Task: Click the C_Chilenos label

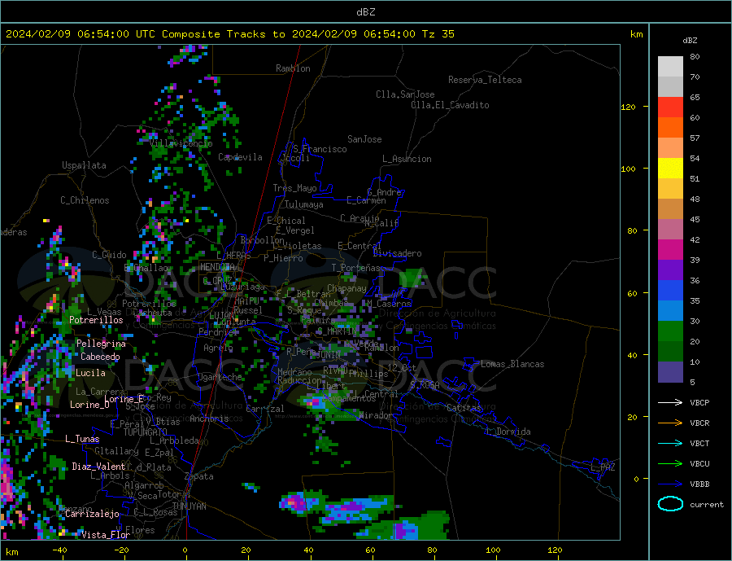Action: click(x=85, y=200)
